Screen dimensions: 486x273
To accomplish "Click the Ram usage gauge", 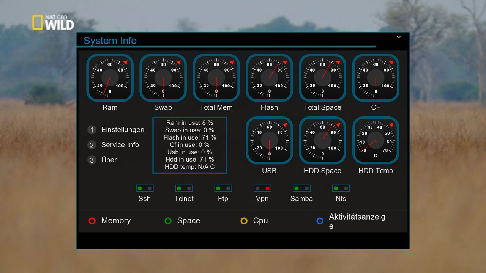I will [x=110, y=78].
